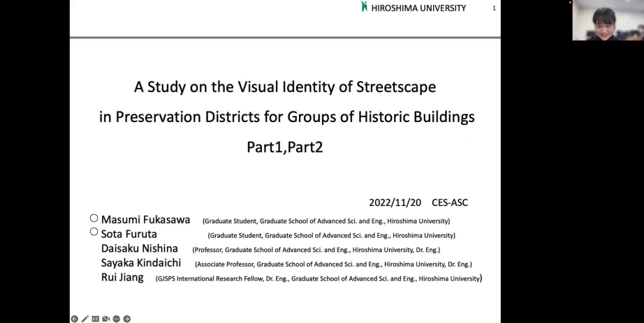Click the 'Visual Identity of Streetscape' title line
644x323 pixels.
click(x=285, y=87)
